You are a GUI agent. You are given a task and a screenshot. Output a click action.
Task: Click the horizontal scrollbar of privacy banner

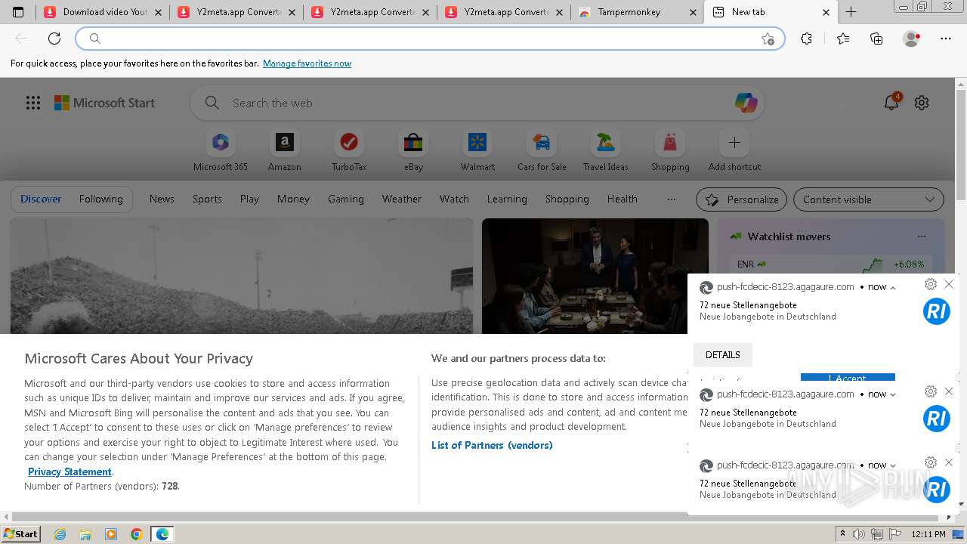[x=476, y=517]
